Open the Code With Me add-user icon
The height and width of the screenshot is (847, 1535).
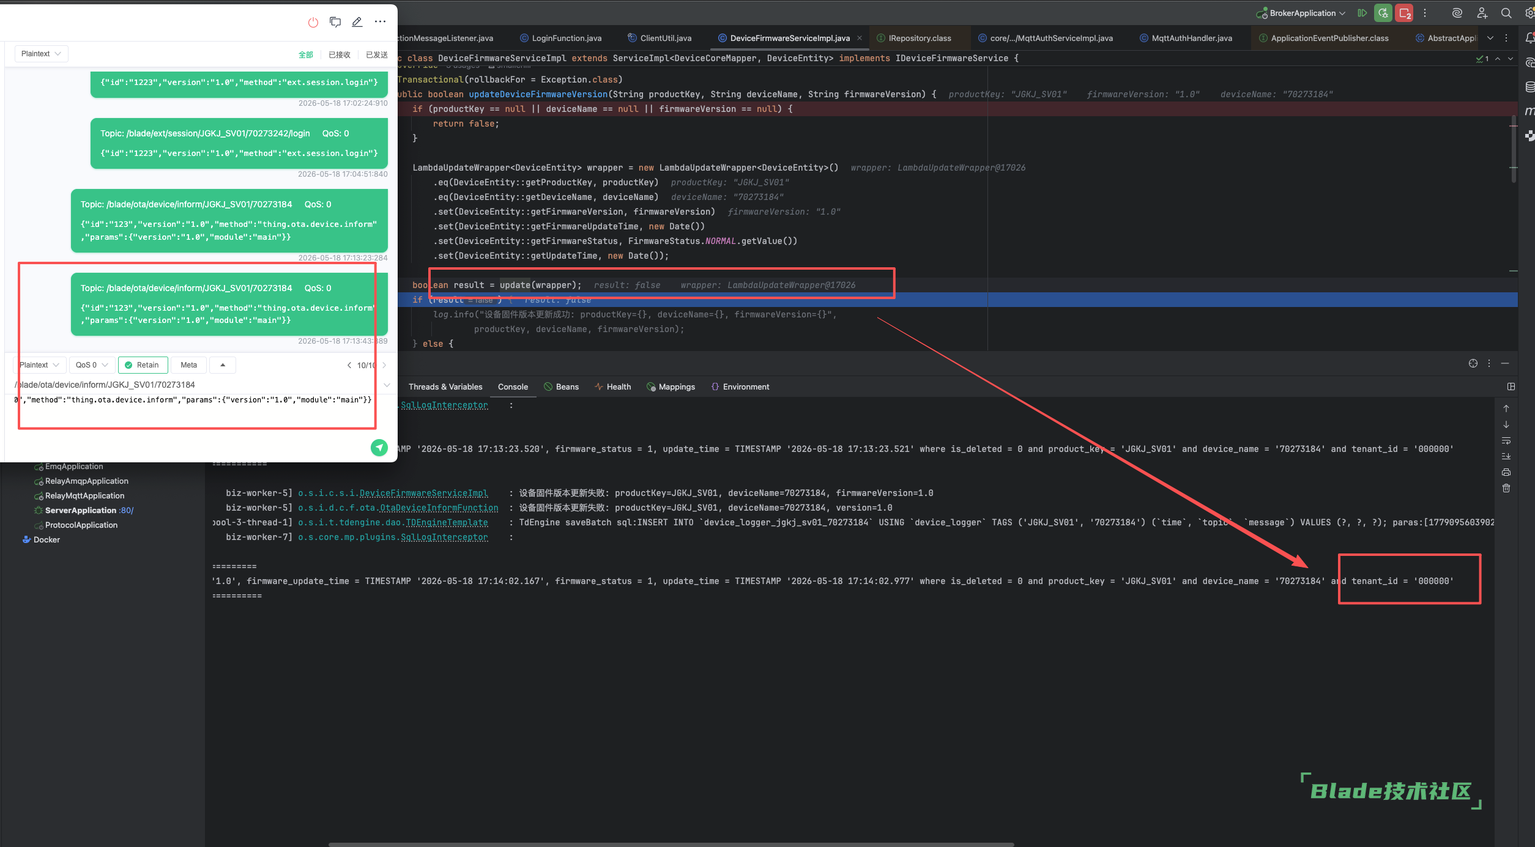(x=1482, y=13)
